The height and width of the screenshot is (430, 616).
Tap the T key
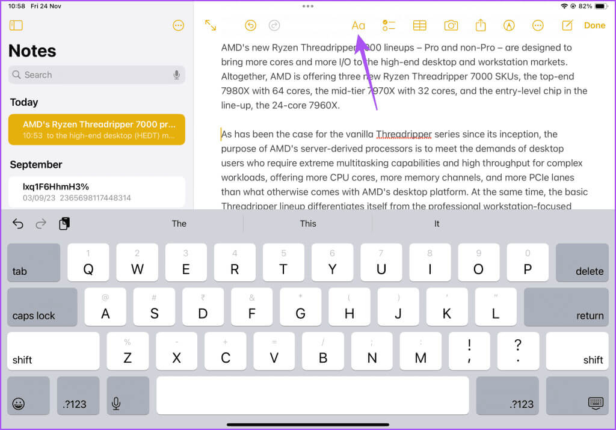tap(283, 262)
